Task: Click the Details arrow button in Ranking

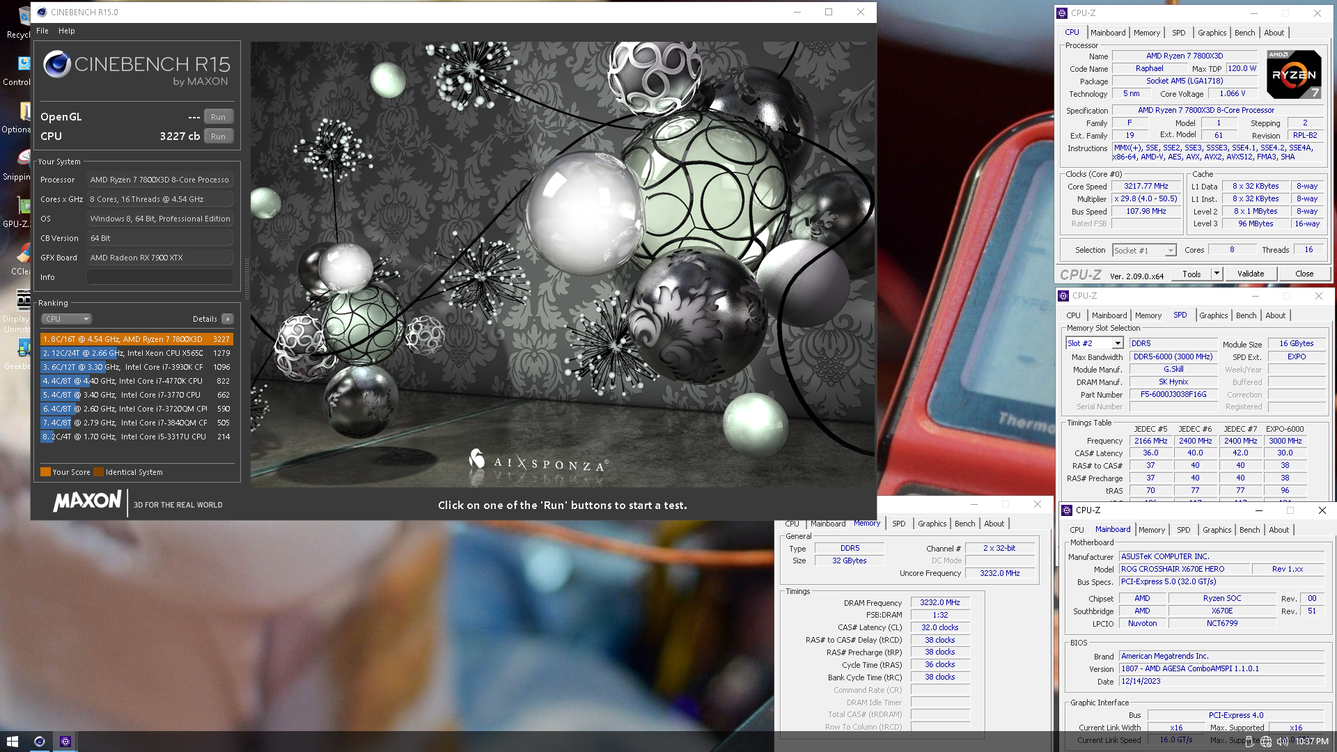Action: [228, 319]
